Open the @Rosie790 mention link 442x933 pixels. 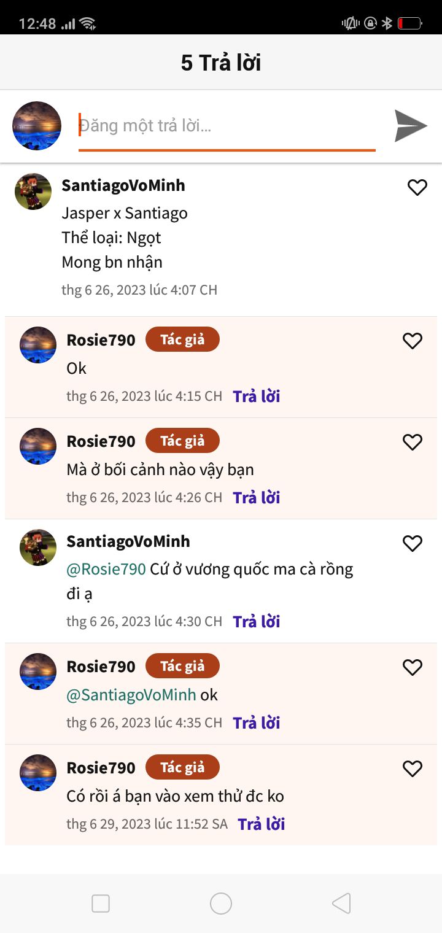tap(106, 569)
